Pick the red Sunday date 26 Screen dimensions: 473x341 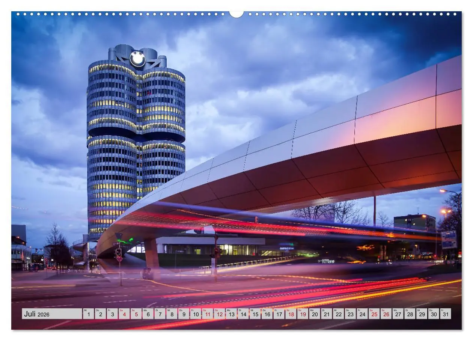pyautogui.click(x=386, y=314)
